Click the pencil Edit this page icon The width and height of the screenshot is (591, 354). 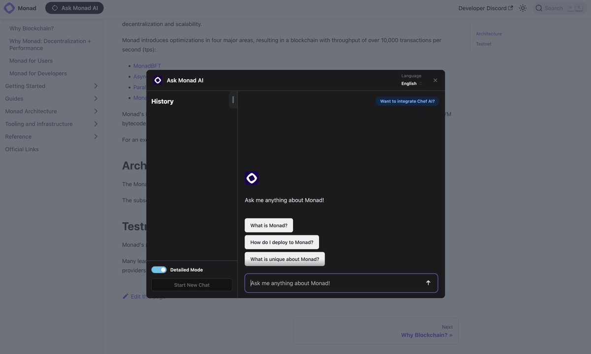pos(126,296)
